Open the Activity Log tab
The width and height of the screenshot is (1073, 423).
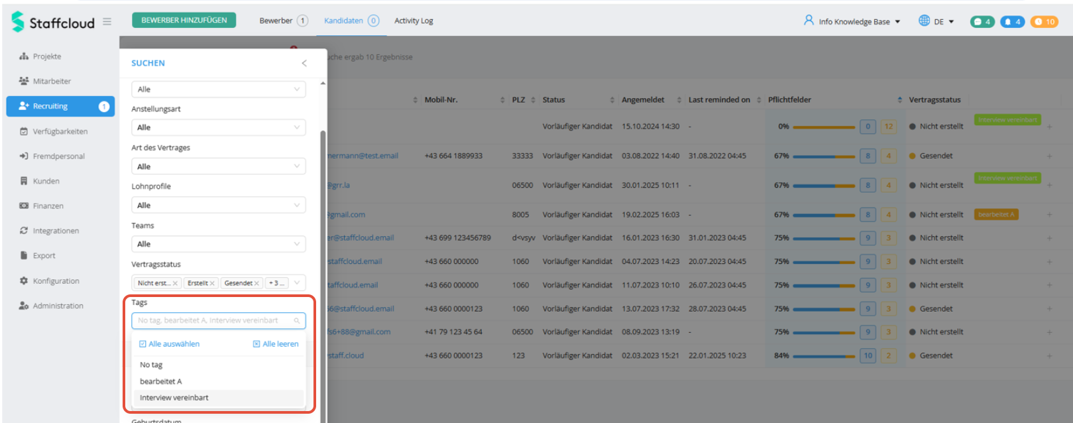pyautogui.click(x=414, y=21)
